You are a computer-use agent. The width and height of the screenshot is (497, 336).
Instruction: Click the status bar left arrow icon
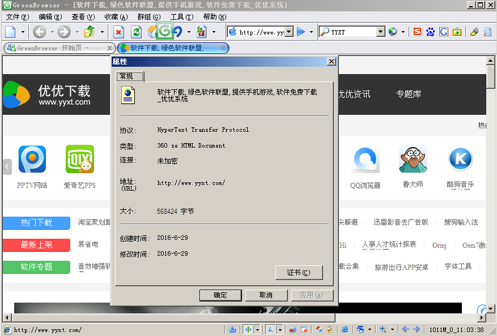coord(405,330)
